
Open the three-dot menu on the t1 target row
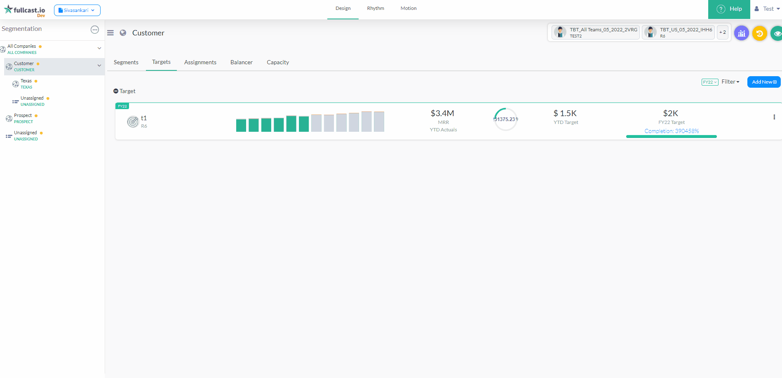tap(775, 117)
